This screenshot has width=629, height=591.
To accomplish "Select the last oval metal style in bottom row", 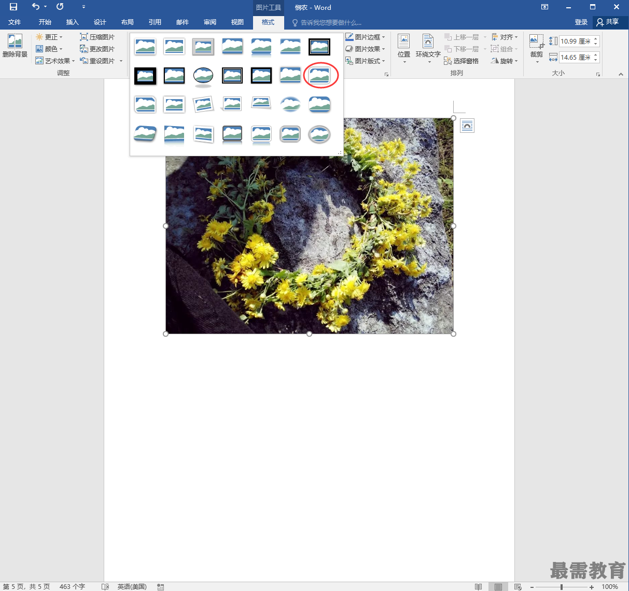I will tap(319, 134).
